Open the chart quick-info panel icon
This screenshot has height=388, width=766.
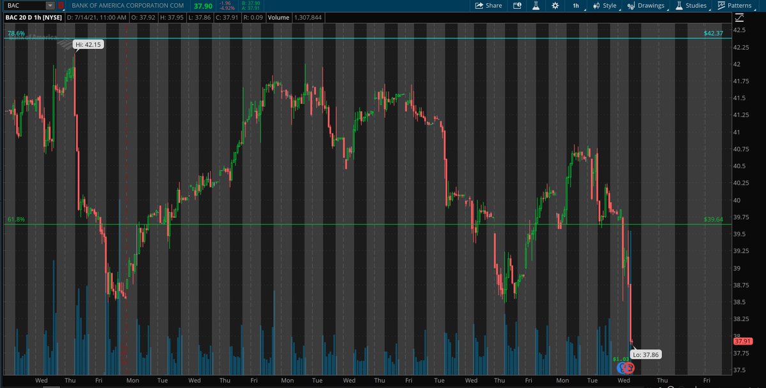(x=518, y=5)
